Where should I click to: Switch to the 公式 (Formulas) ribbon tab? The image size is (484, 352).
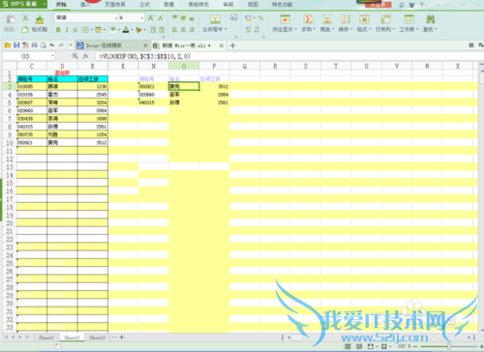point(144,5)
